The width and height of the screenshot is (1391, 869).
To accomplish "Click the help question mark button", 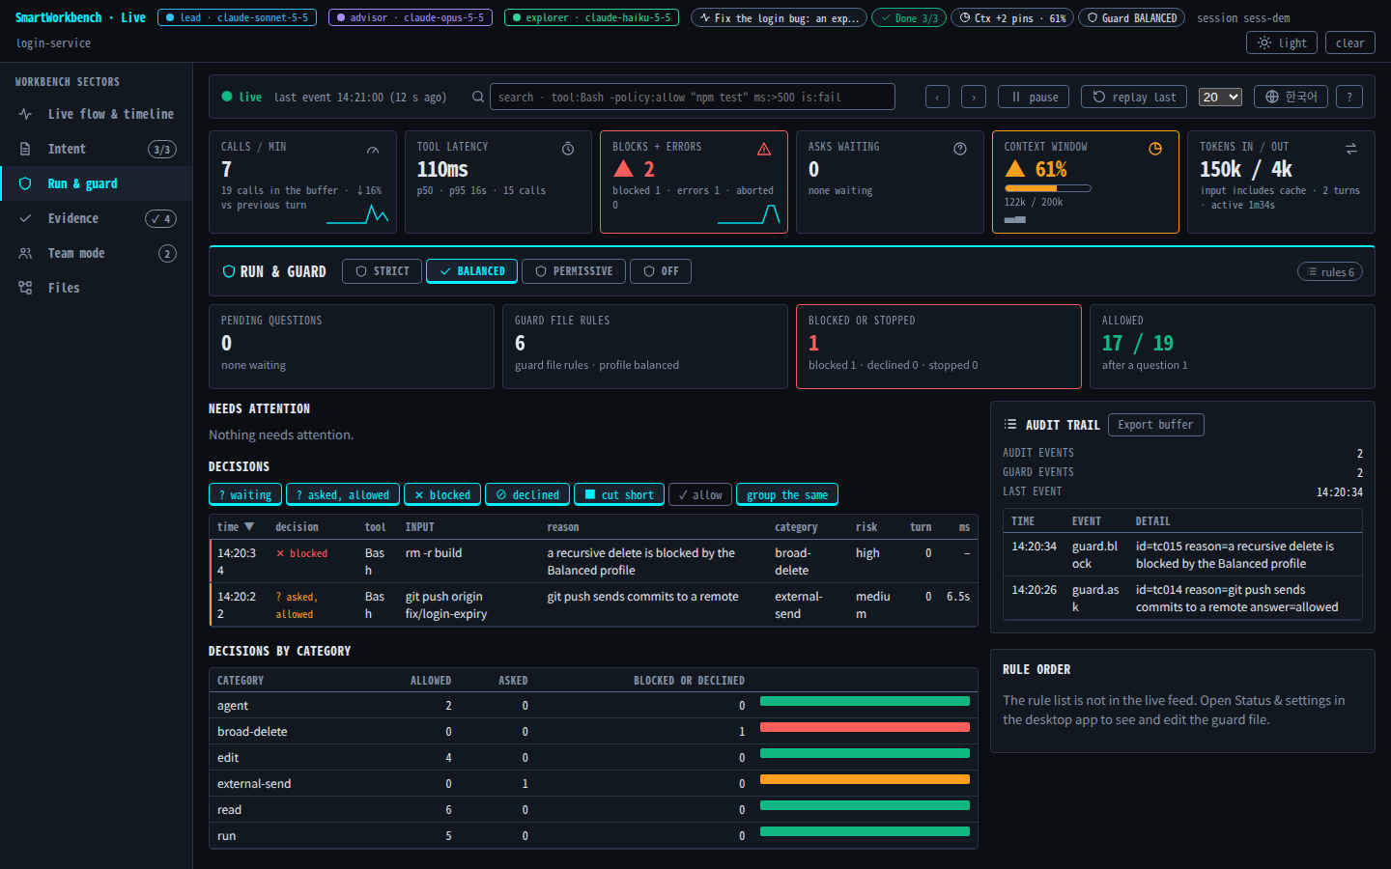I will click(x=1349, y=97).
